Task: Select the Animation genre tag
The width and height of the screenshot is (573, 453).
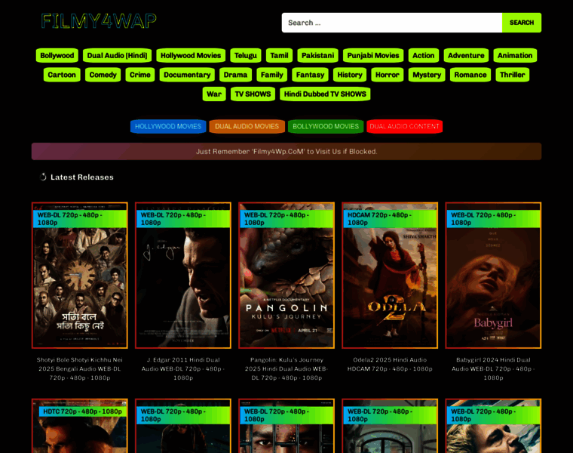Action: (x=515, y=56)
